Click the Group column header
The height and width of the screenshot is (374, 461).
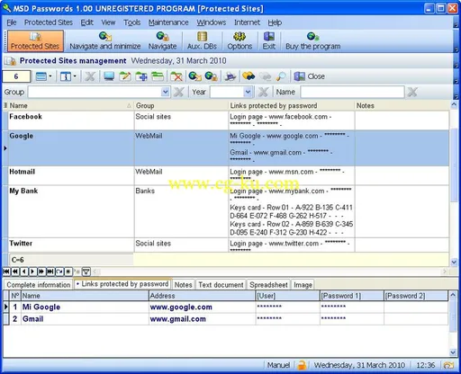coord(181,106)
